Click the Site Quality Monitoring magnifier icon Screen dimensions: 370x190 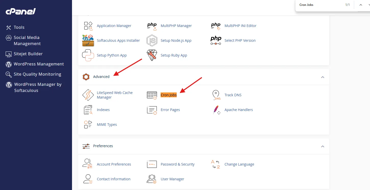(9, 74)
